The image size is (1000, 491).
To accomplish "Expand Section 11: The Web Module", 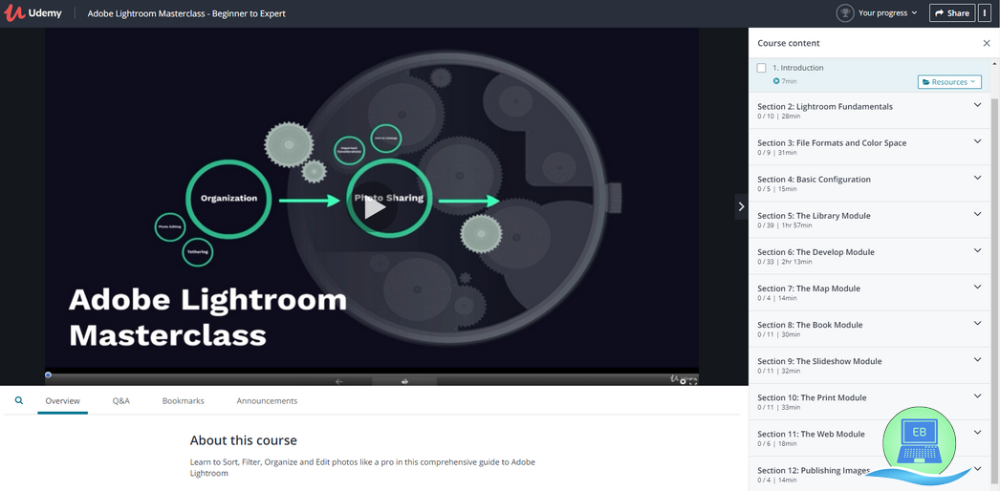I will (978, 432).
